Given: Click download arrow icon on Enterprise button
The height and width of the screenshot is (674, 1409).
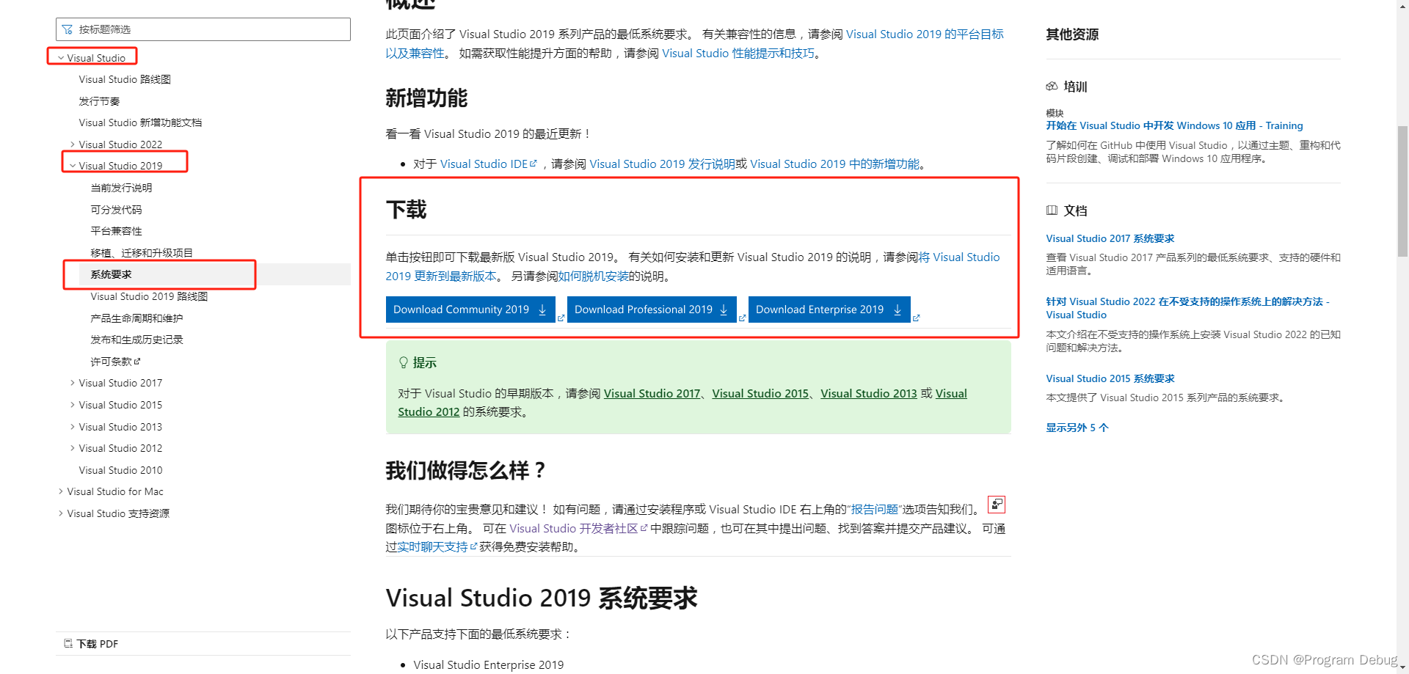Looking at the screenshot, I should 898,309.
